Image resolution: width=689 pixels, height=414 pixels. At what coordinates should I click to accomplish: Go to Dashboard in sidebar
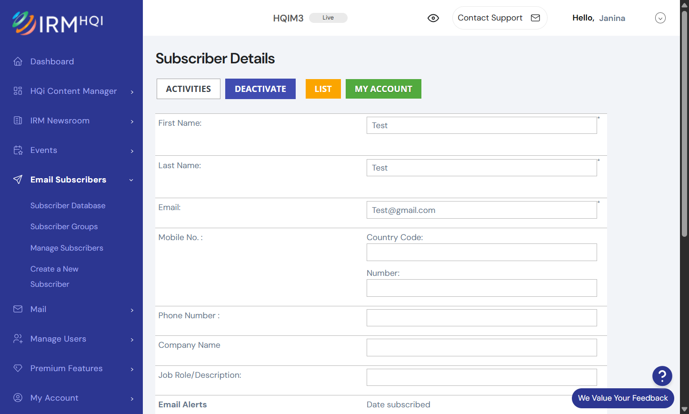(52, 61)
